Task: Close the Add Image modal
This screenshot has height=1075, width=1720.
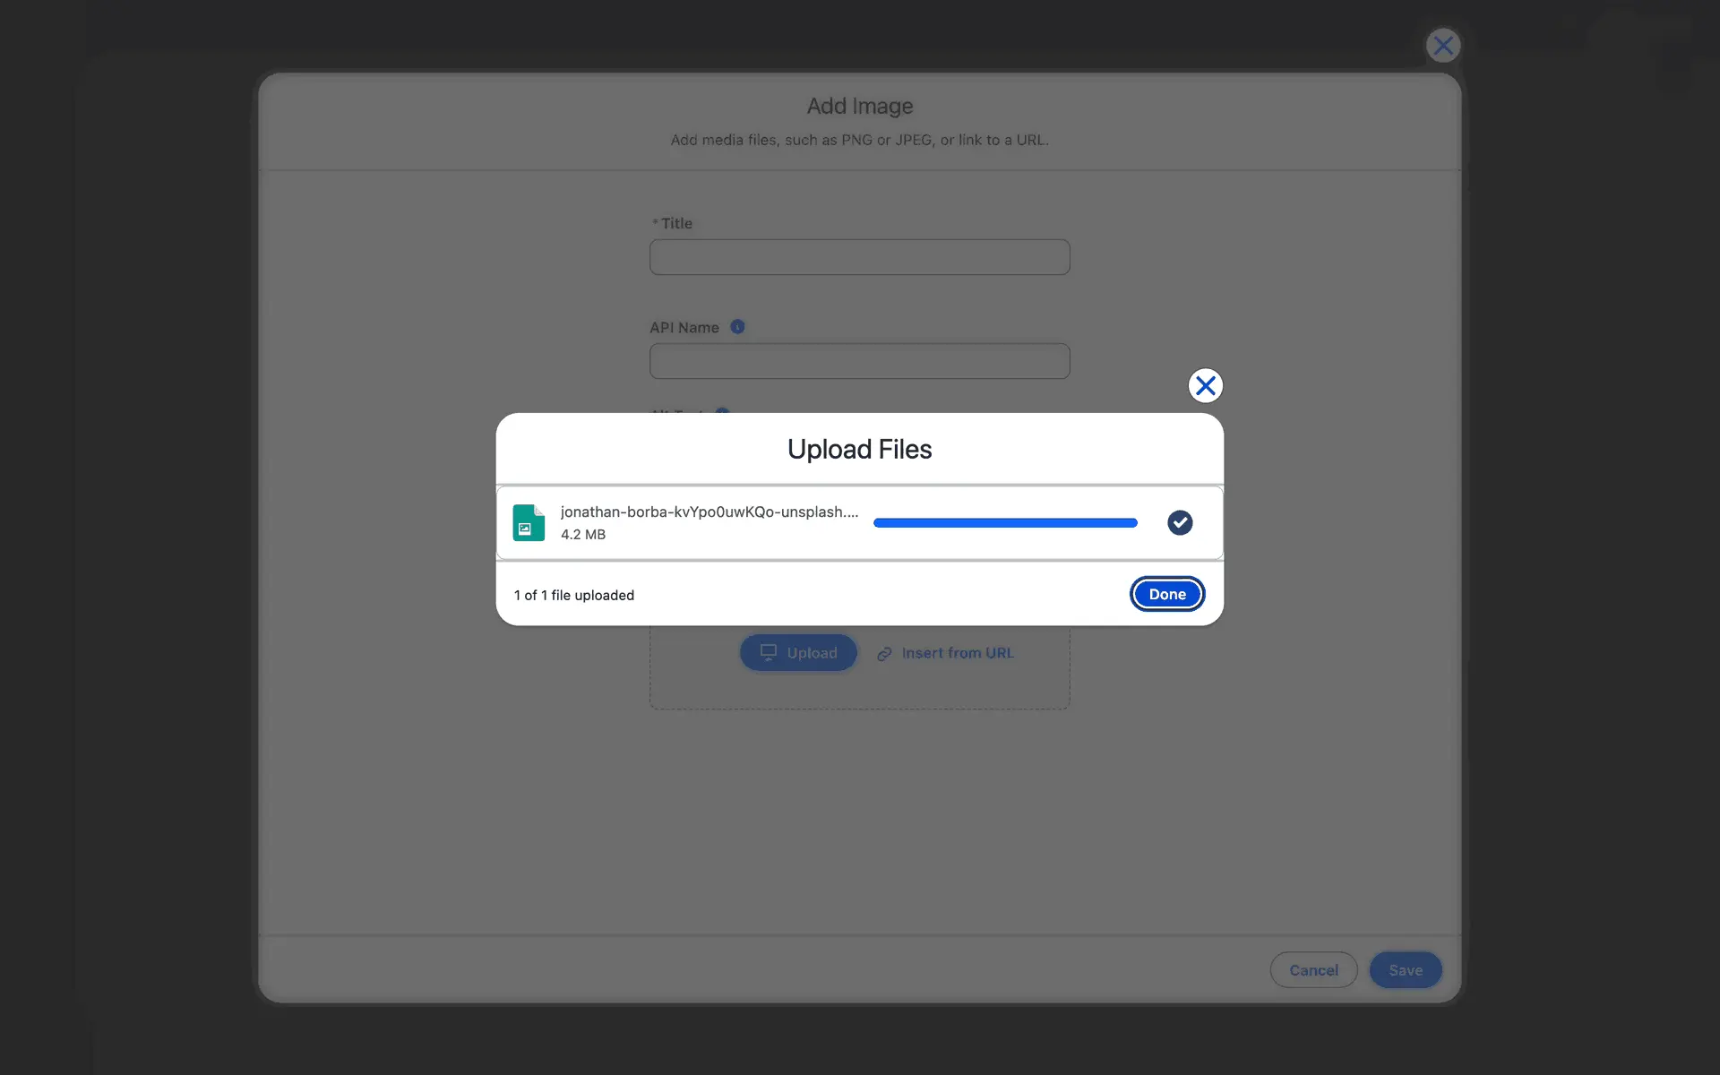Action: point(1442,46)
